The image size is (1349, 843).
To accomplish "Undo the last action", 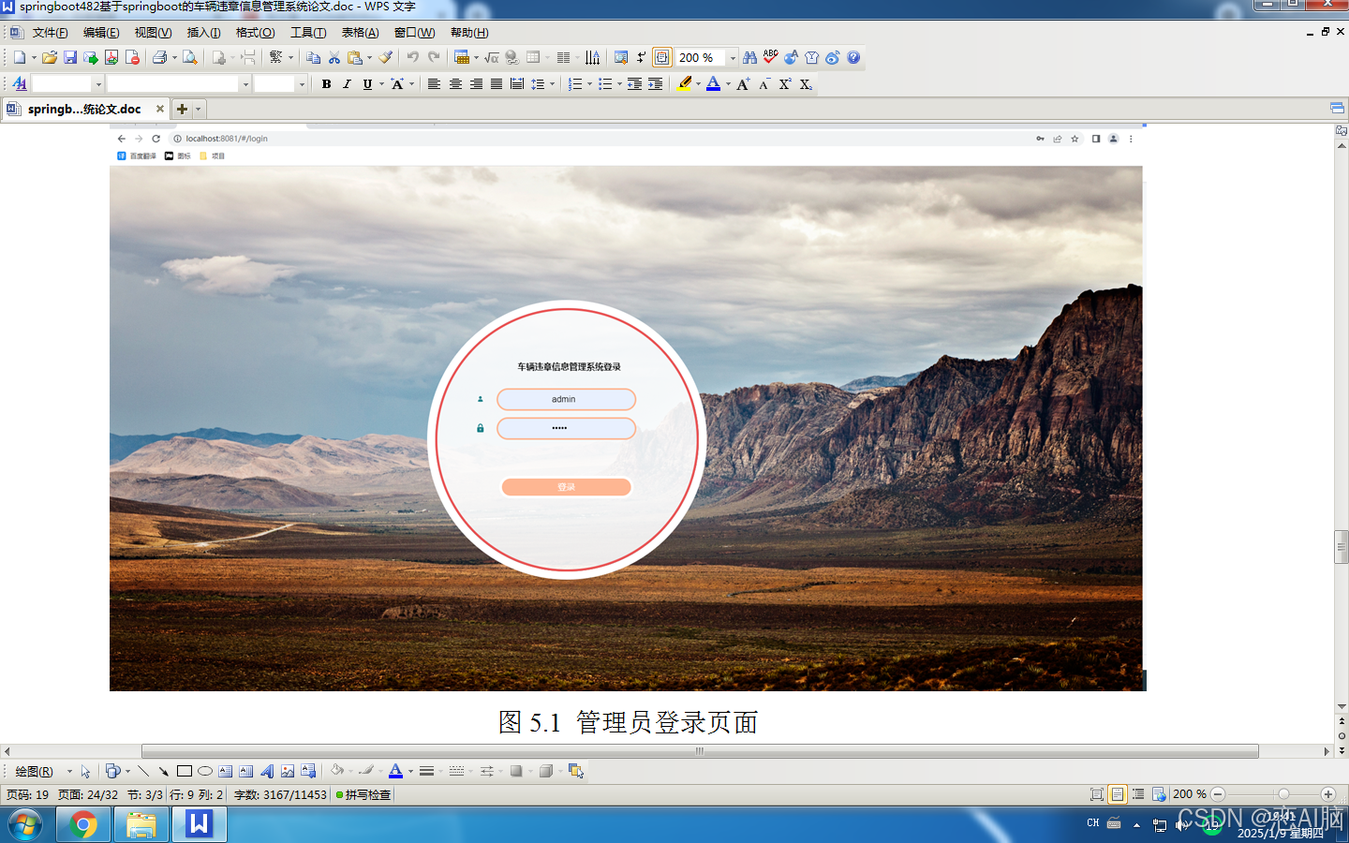I will pos(413,57).
